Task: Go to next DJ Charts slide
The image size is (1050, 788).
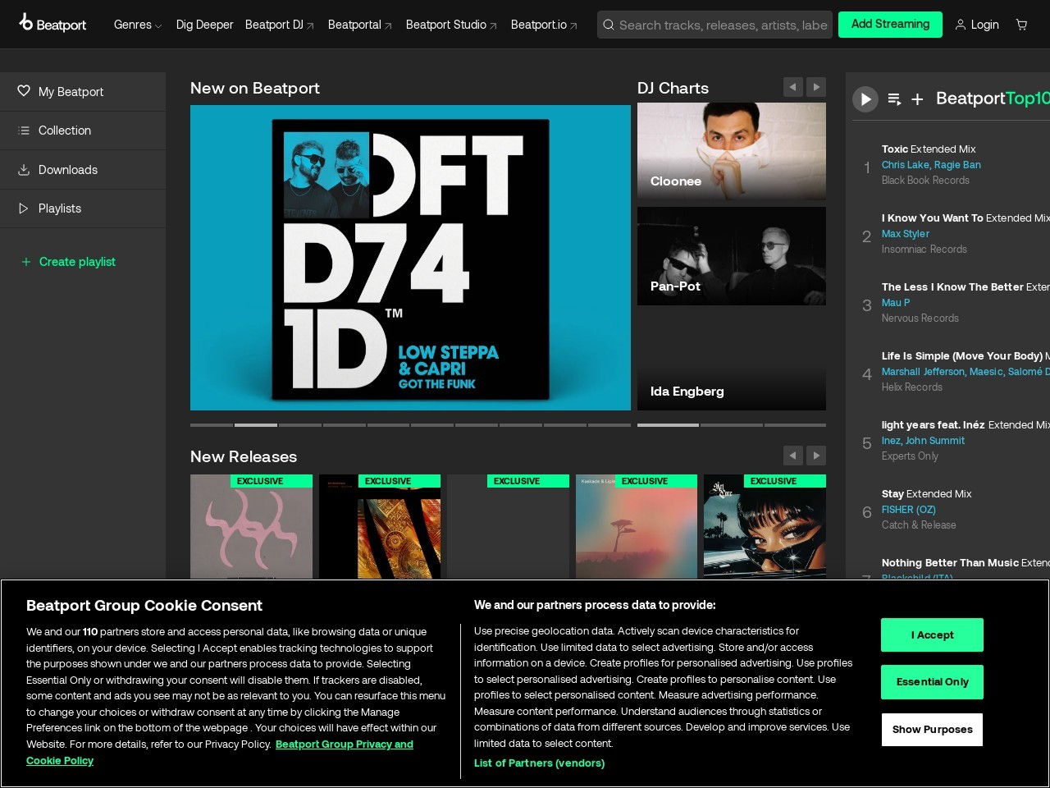Action: [x=816, y=87]
